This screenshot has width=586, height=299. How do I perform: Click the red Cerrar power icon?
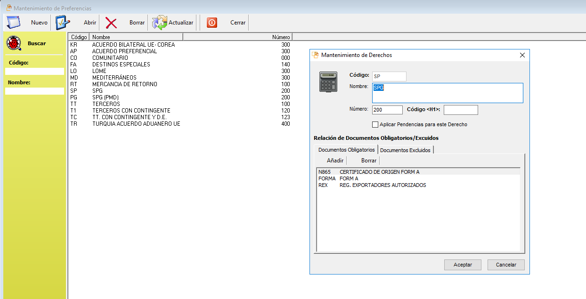coord(212,23)
